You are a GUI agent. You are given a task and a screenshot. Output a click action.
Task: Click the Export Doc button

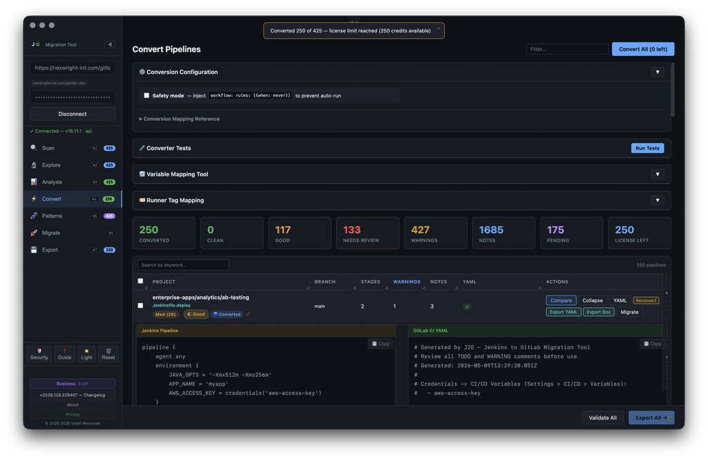(598, 312)
